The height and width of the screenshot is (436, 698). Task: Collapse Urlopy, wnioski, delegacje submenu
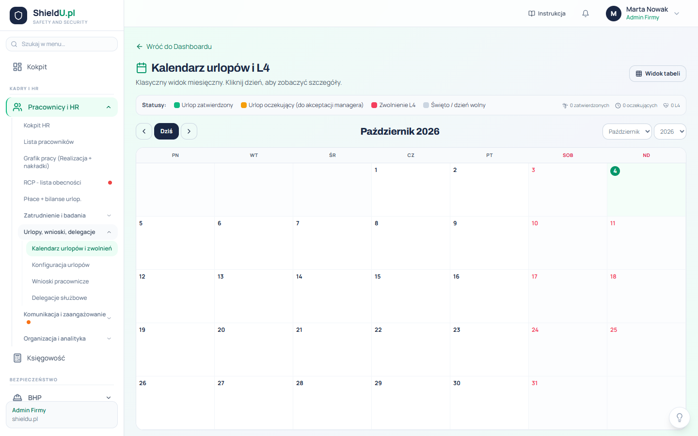tap(67, 232)
